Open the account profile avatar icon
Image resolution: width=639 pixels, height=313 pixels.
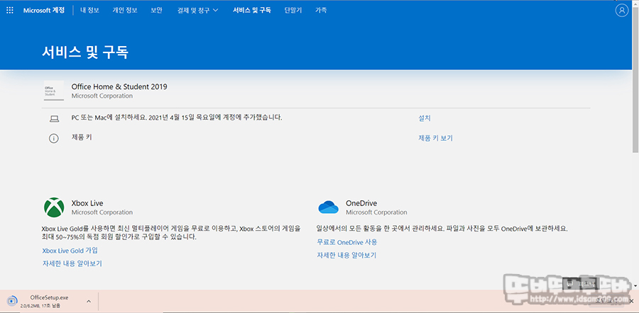[x=621, y=11]
